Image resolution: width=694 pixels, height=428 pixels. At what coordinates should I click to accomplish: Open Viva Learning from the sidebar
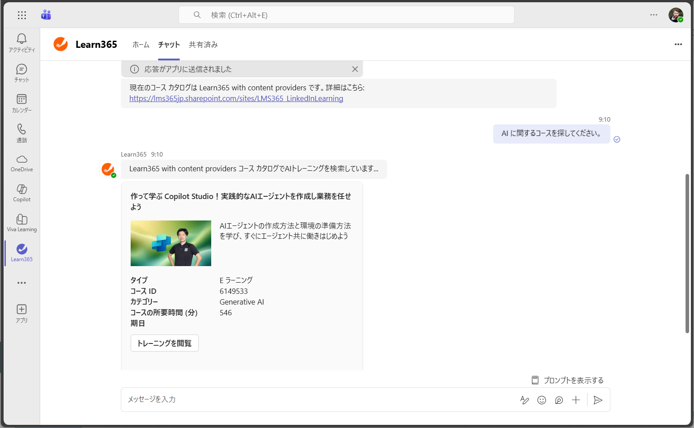21,223
